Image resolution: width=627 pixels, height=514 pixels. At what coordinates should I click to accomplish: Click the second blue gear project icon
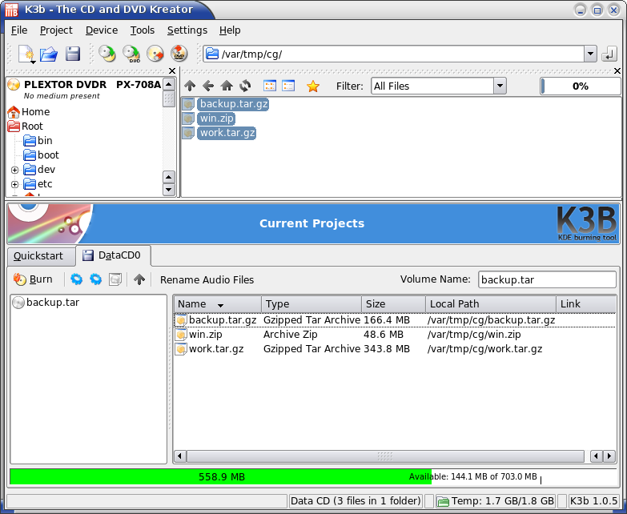point(95,279)
